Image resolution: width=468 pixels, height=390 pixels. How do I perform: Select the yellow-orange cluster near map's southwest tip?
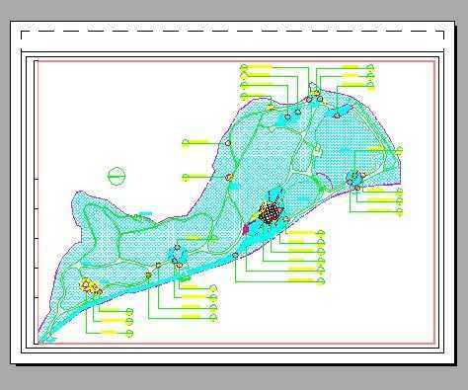pyautogui.click(x=91, y=287)
